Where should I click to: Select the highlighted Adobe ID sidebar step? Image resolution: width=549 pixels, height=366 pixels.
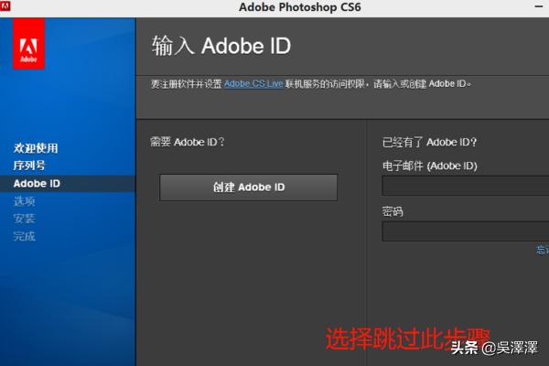(37, 183)
